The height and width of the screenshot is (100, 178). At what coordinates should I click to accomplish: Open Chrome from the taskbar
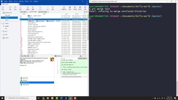tap(43, 98)
